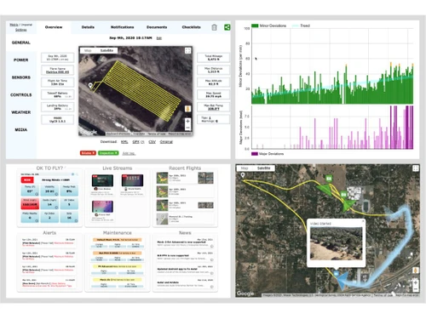This screenshot has width=426, height=319.
Task: Select the CONTROLS sidebar section
Action: pyautogui.click(x=21, y=95)
